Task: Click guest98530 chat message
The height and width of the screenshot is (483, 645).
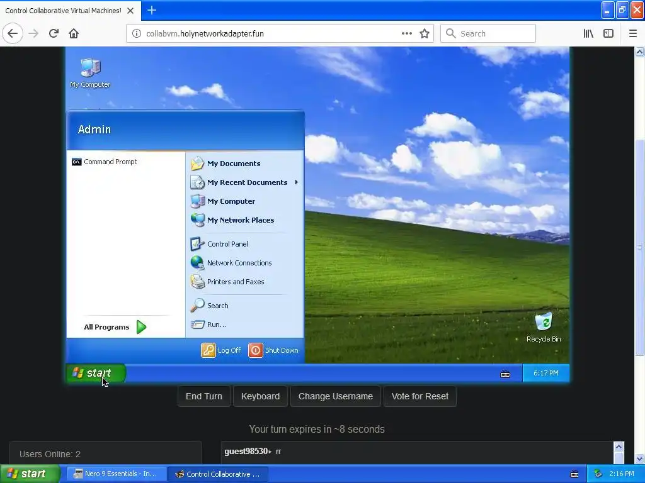Action: click(253, 452)
